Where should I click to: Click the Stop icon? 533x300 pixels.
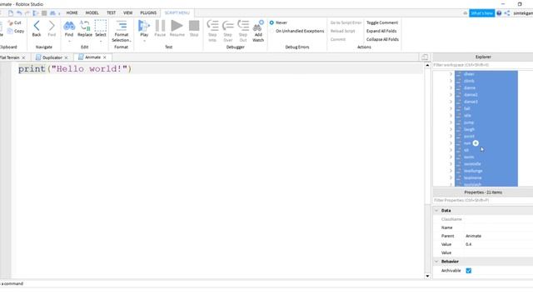coord(194,26)
